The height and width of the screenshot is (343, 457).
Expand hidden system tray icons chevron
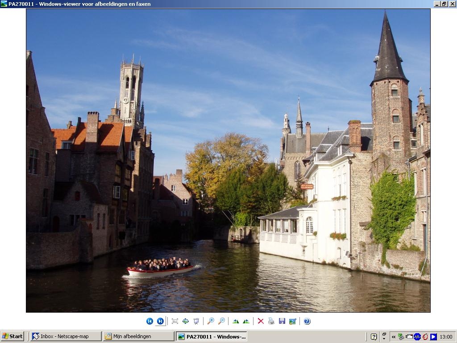394,337
